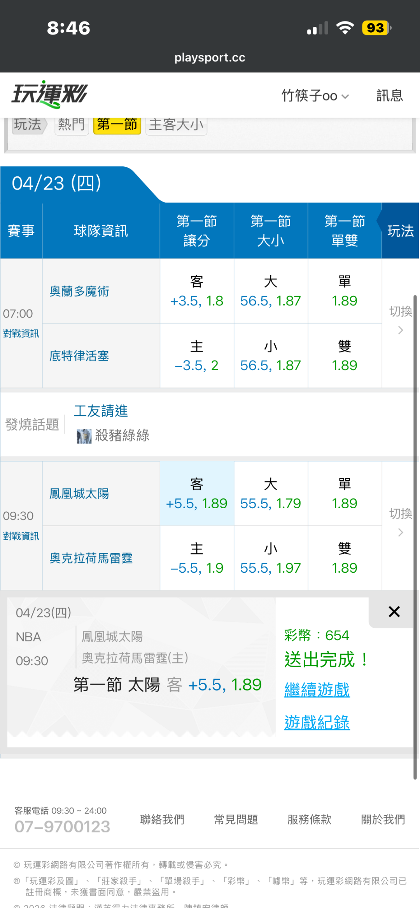Select the 第一節 play-type tab
Viewport: 420px width, 908px height.
117,125
